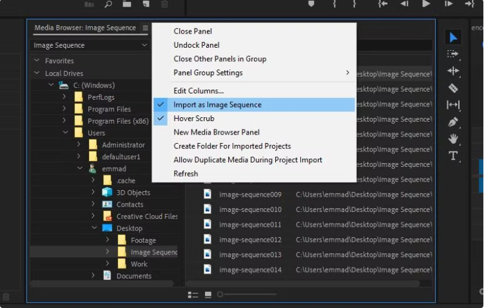Select the Creative Cloud Files folder

point(147,217)
